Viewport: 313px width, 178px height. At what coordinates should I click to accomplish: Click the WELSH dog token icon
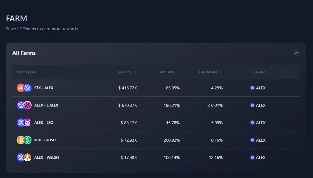(28, 157)
